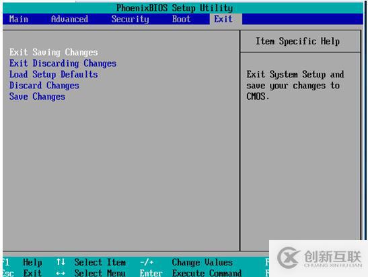Viewport: 368px width, 277px height.
Task: Go to the Boot tab
Action: coord(181,19)
